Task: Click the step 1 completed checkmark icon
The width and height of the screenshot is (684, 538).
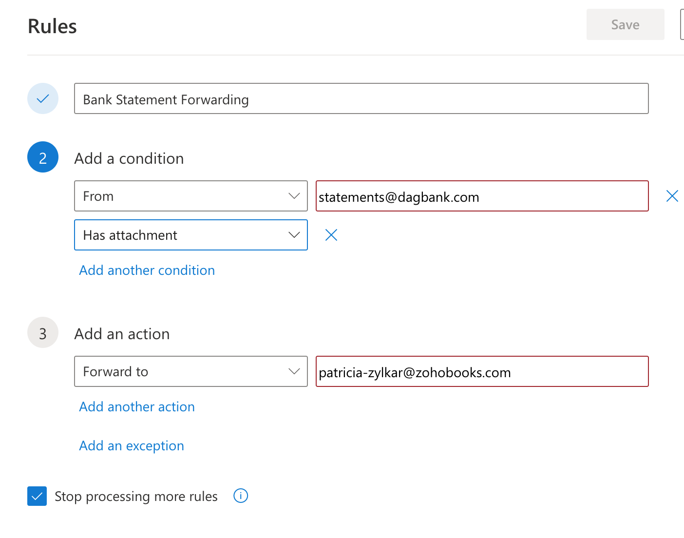Action: click(x=43, y=98)
